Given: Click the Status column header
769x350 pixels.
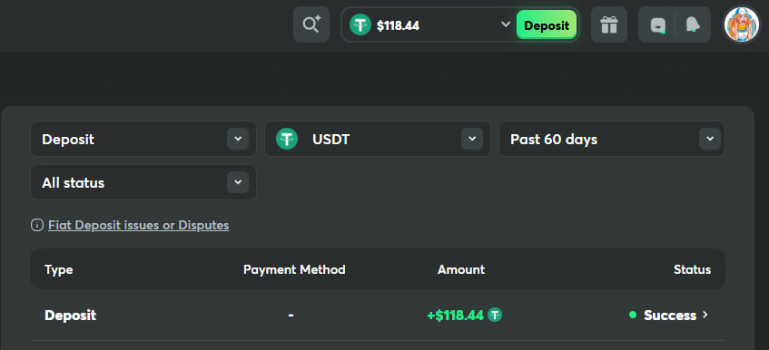Looking at the screenshot, I should pos(692,269).
